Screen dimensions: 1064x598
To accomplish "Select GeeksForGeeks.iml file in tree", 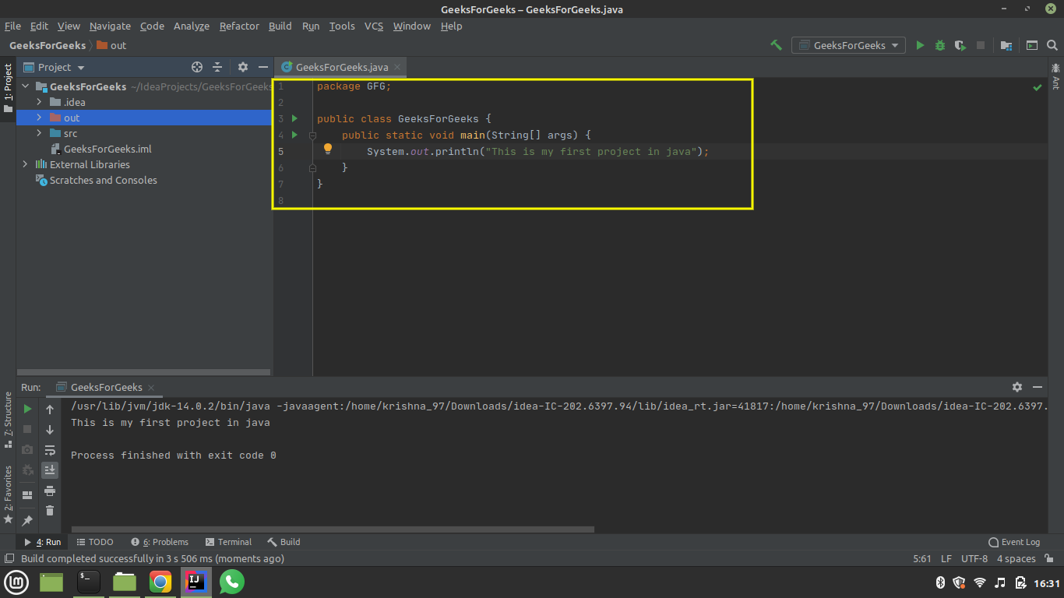I will [101, 149].
